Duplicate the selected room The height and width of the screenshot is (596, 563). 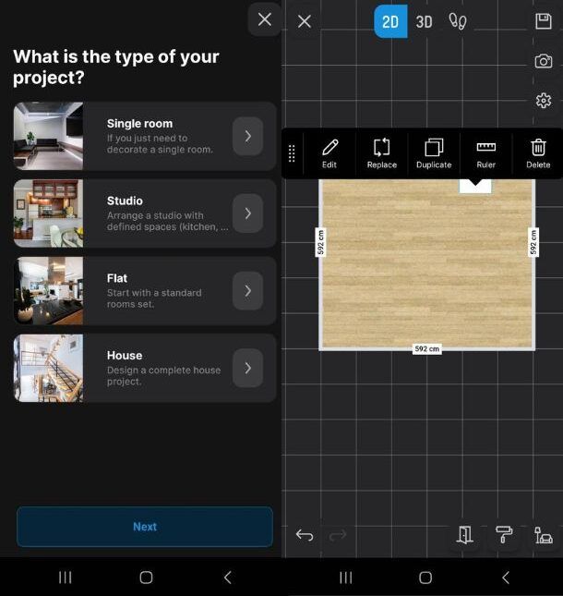pos(434,152)
